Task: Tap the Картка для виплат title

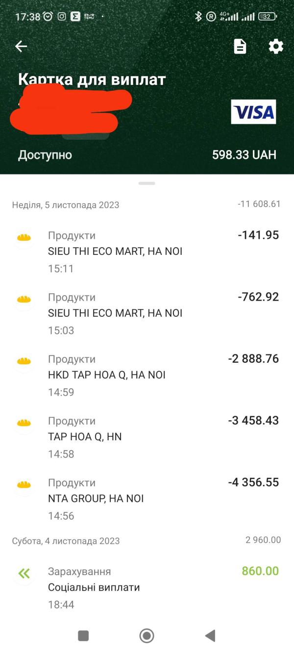Action: 92,79
